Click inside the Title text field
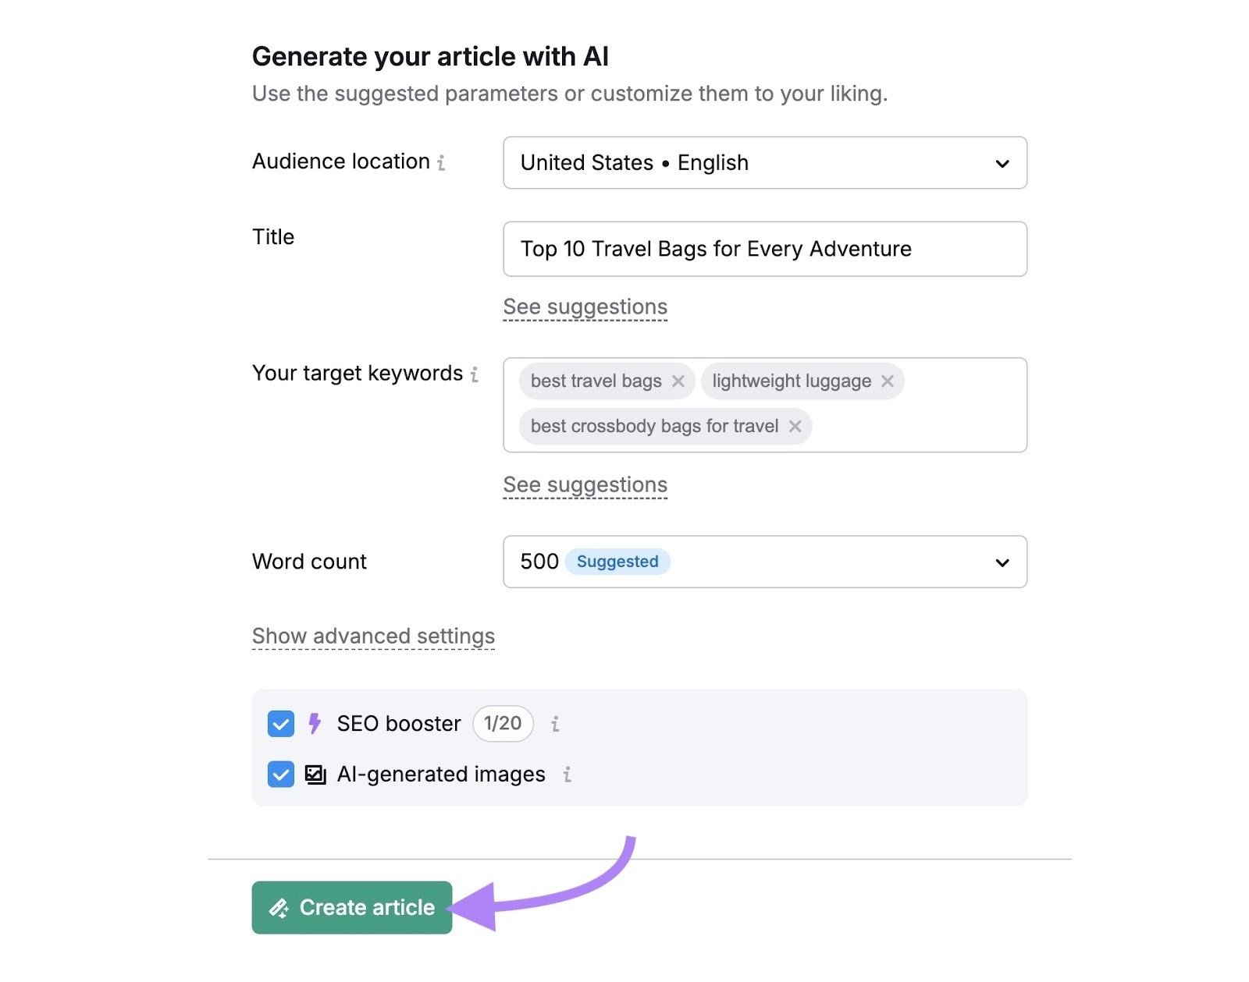The width and height of the screenshot is (1249, 982). 764,249
